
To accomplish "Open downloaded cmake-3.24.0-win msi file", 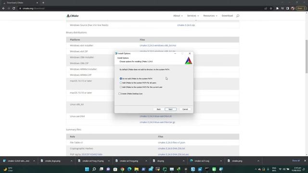I will (16, 161).
